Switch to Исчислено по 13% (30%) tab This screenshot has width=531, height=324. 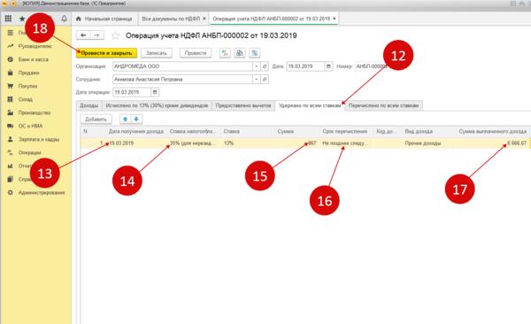point(157,105)
